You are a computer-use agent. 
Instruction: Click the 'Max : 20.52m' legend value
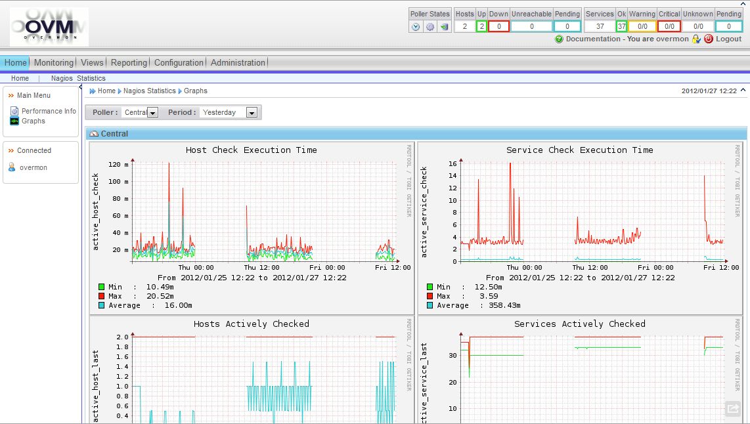141,297
